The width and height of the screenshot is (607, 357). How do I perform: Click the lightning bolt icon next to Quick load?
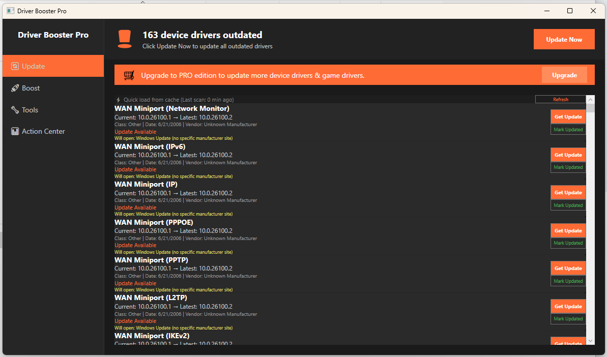[x=119, y=100]
